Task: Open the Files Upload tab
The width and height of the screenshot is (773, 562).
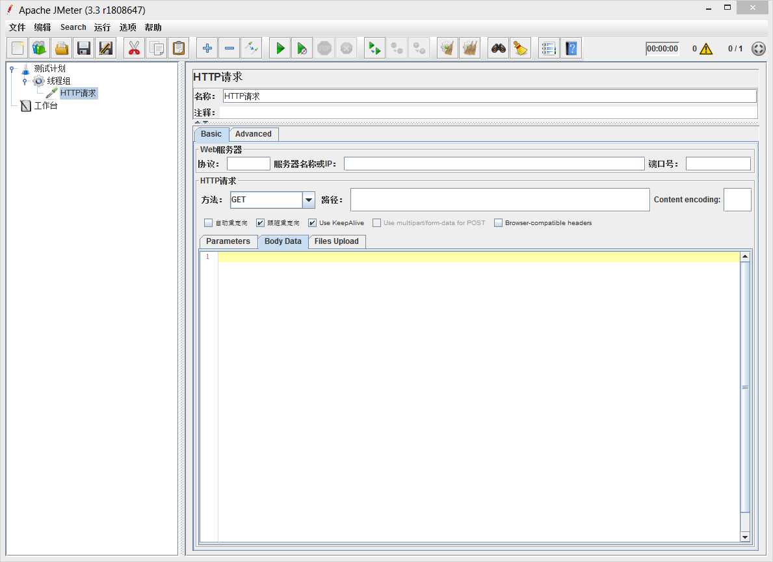Action: coord(337,241)
